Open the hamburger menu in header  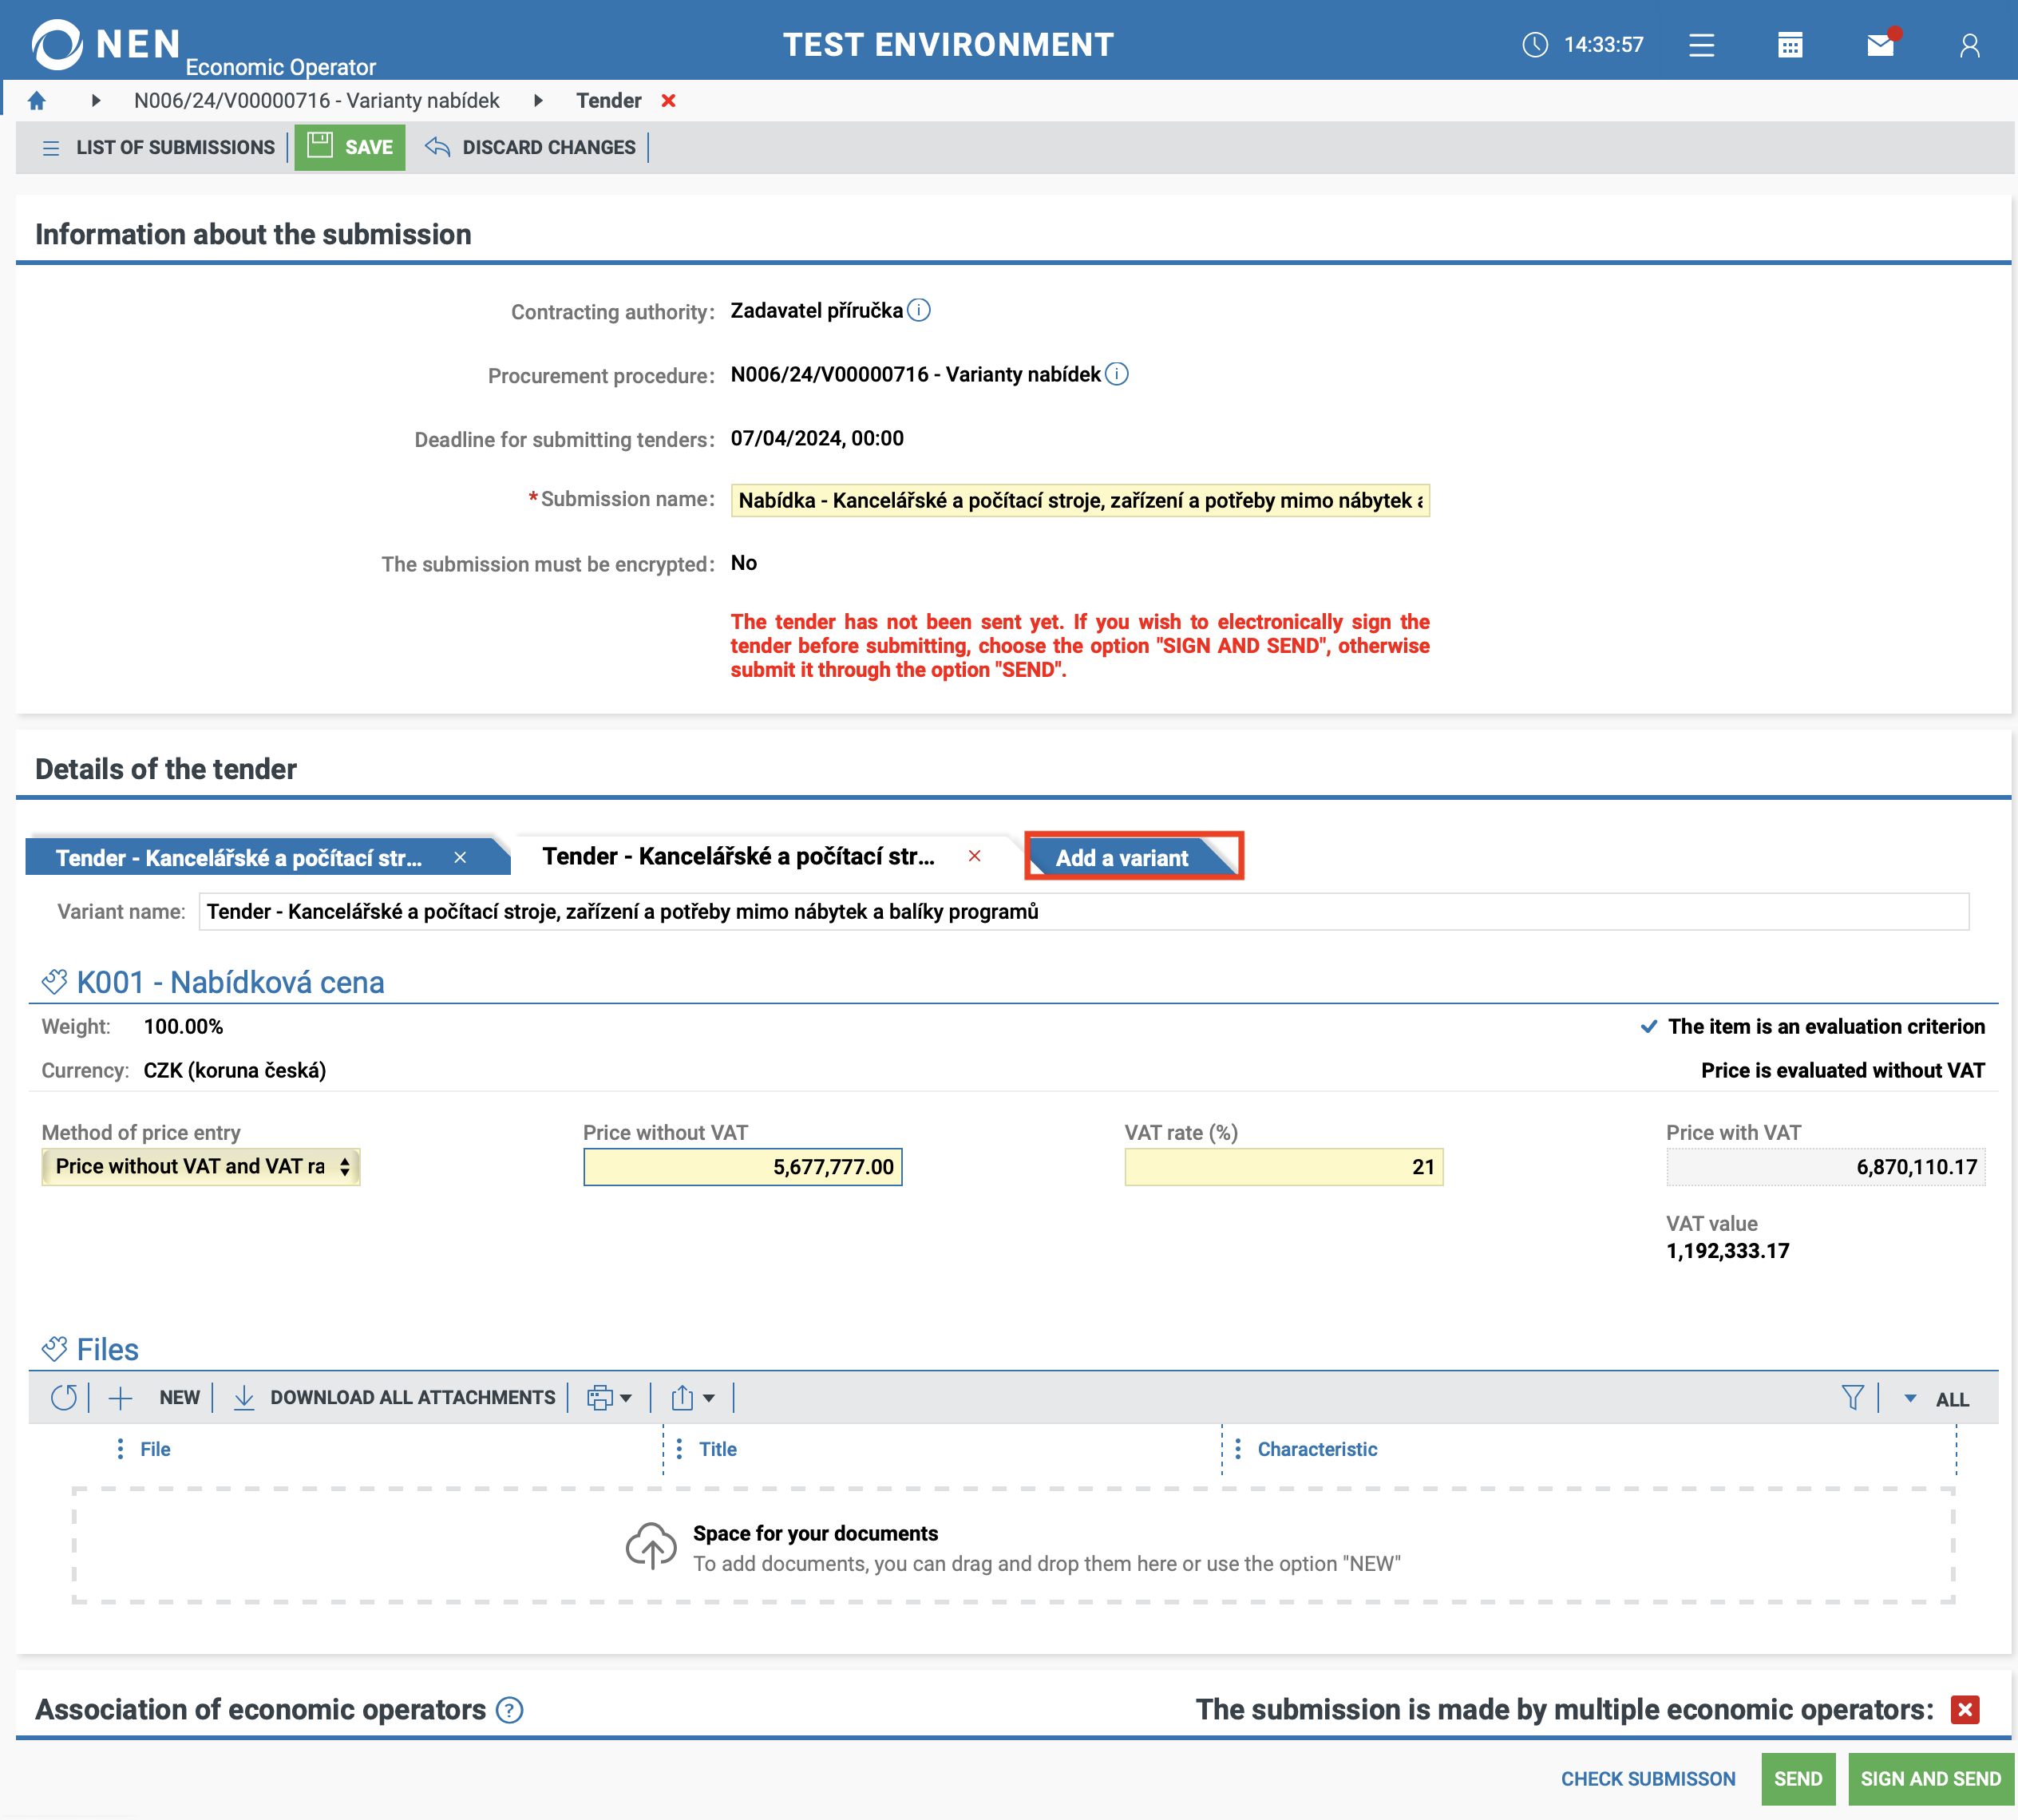[1701, 45]
